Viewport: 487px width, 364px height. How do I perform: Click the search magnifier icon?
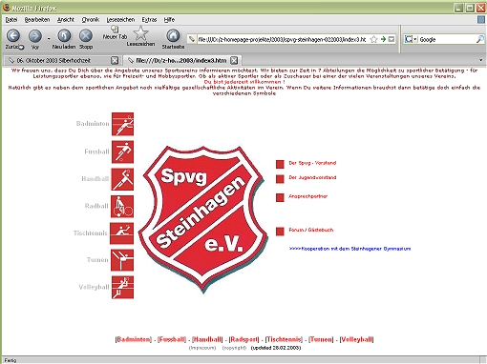[479, 39]
